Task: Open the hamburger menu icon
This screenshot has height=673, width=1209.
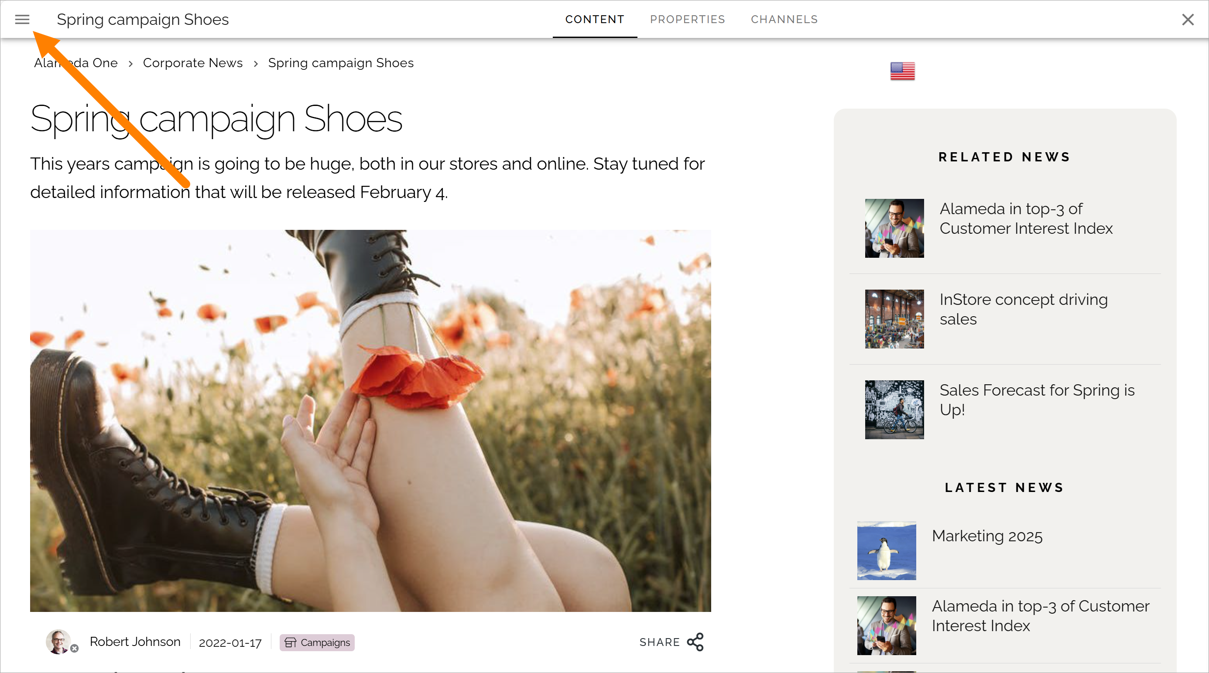Action: (x=22, y=19)
